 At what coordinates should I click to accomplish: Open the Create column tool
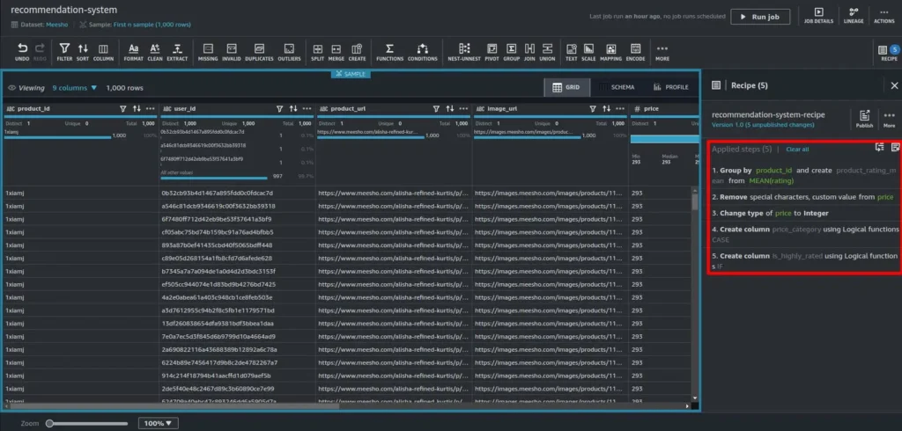pos(357,52)
